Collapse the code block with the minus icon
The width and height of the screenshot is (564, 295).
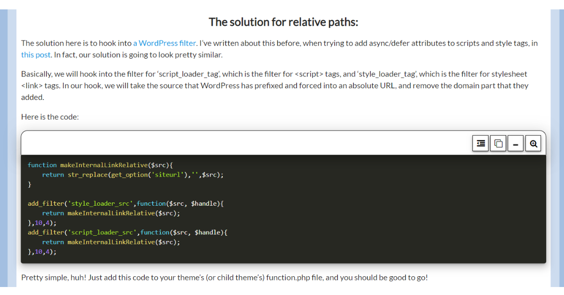tap(516, 144)
